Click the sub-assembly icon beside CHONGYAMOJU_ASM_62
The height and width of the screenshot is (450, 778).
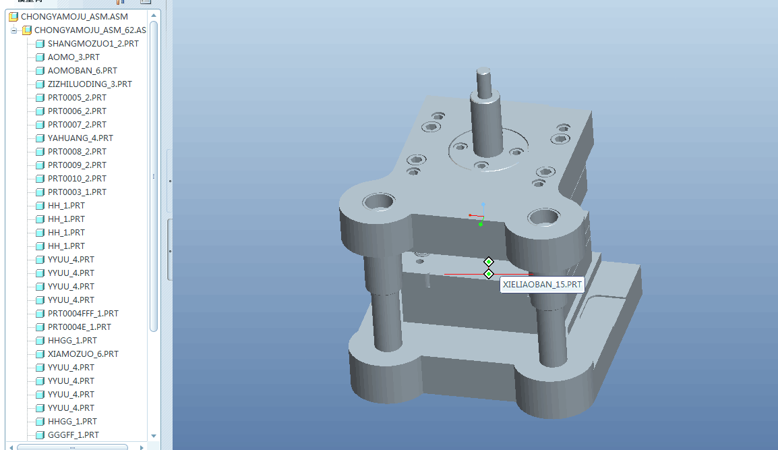click(27, 30)
